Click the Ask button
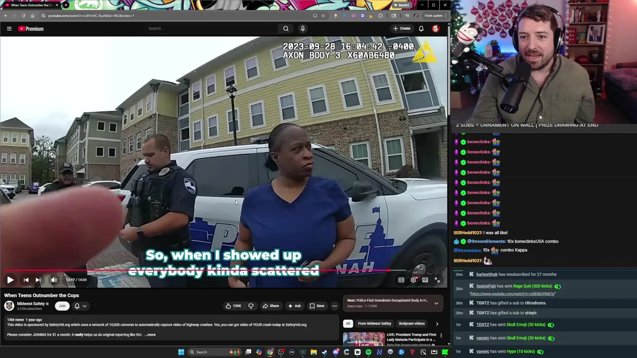Screen dimensions: 637x358 [294, 306]
